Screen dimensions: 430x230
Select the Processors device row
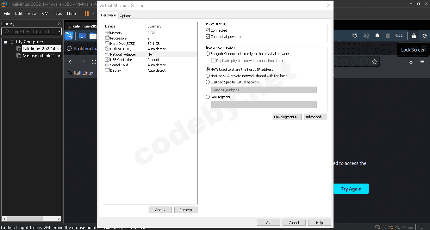coord(150,38)
